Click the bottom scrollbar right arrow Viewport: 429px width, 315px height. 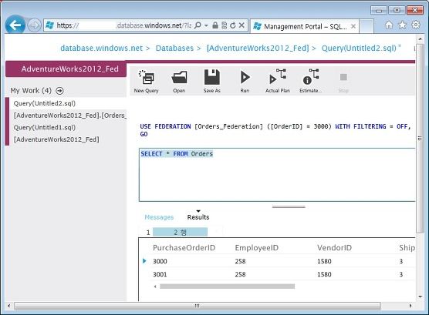coord(410,306)
